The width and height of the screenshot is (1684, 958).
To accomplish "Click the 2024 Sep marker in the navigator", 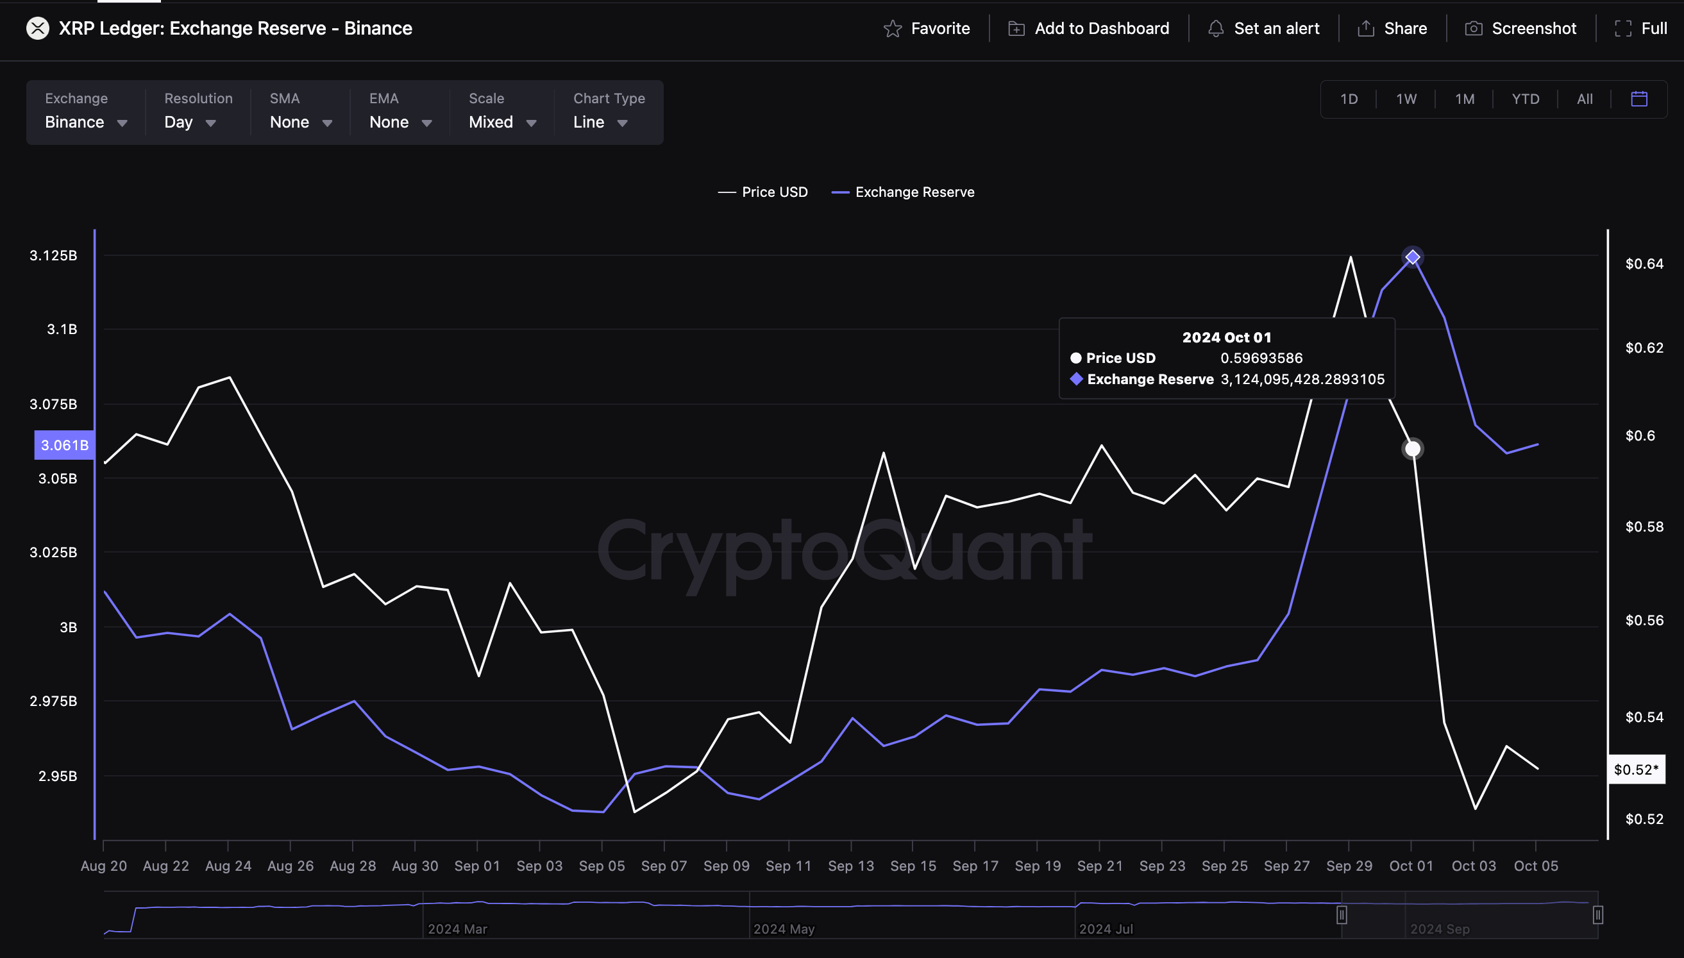I will tap(1439, 929).
